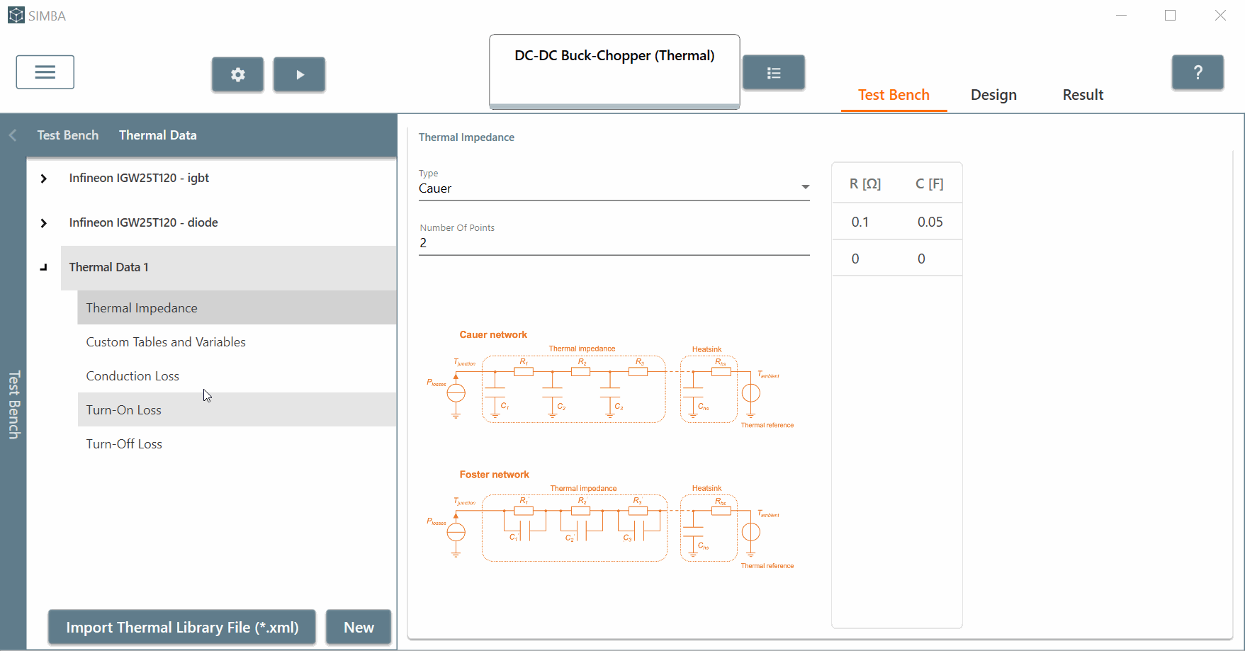
Task: Click the New button
Action: click(359, 628)
